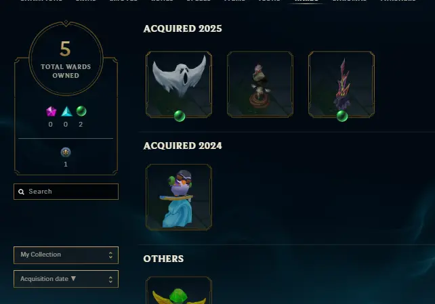Click the round emblem icon above count 1

66,152
